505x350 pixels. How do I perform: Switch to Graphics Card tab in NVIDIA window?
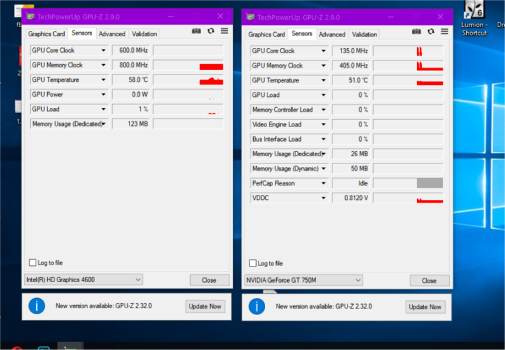pyautogui.click(x=266, y=35)
